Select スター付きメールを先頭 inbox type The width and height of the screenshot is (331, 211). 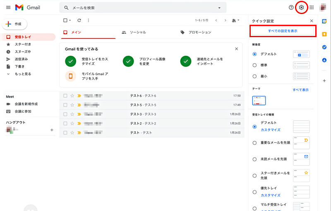[254, 175]
